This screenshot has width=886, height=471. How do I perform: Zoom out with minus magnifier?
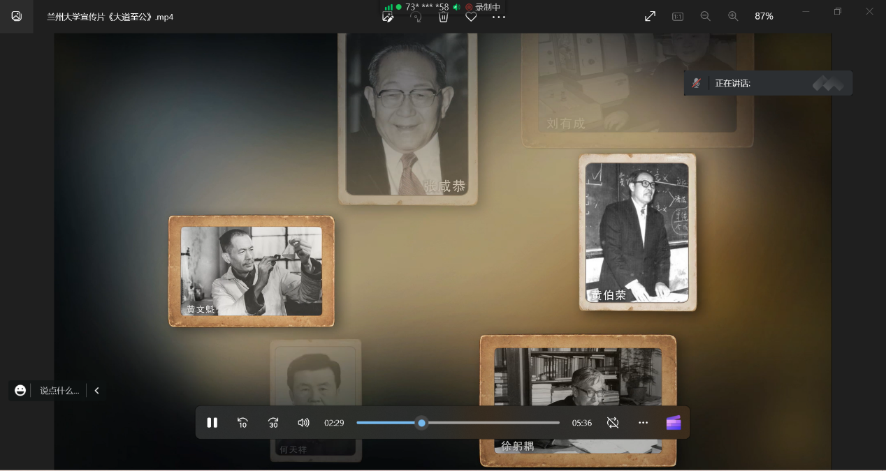pos(705,16)
